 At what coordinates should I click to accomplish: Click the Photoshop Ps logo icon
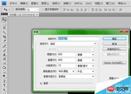point(4,3)
